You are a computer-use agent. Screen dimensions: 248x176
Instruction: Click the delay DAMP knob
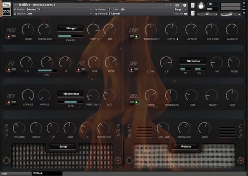pos(212,95)
